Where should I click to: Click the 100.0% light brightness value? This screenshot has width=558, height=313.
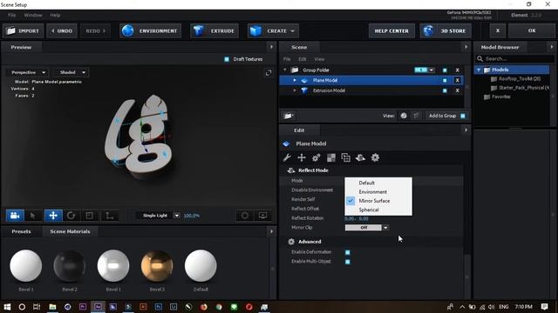(192, 216)
